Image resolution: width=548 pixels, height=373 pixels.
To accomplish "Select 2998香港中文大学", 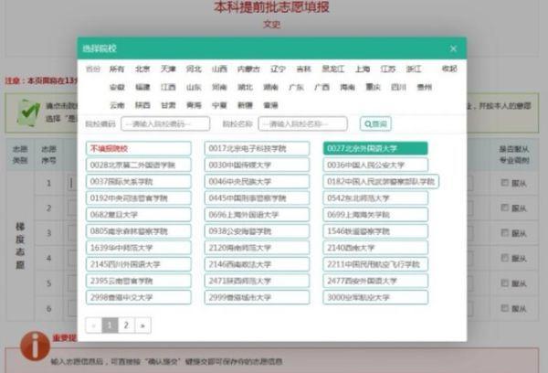I will coord(139,297).
